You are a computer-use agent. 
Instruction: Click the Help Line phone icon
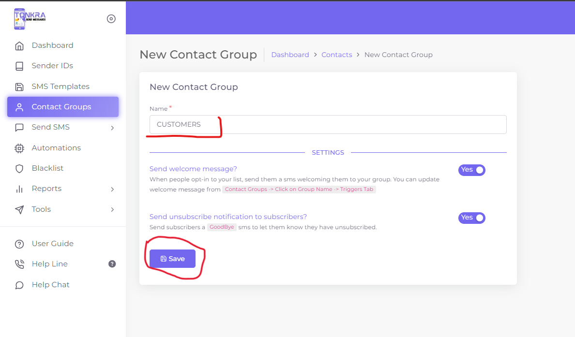(19, 264)
